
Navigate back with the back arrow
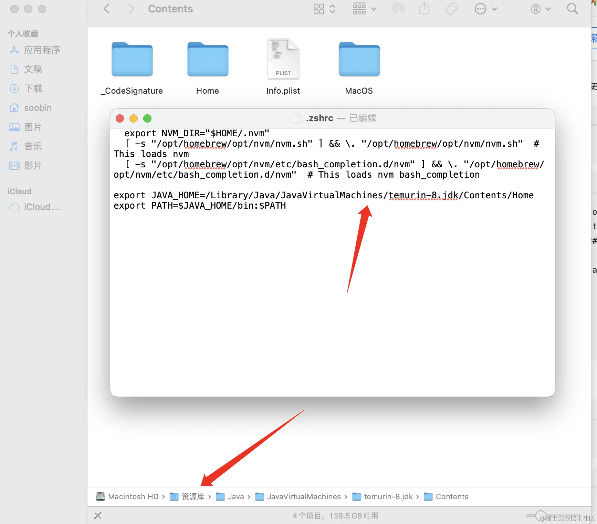point(106,9)
